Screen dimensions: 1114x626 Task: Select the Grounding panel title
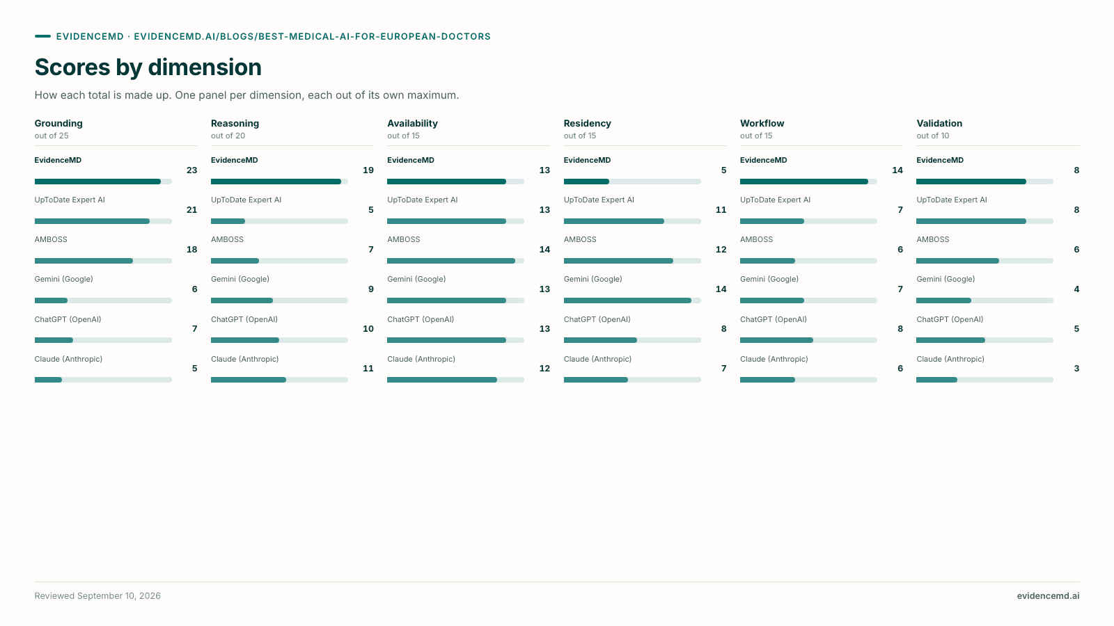click(x=58, y=123)
